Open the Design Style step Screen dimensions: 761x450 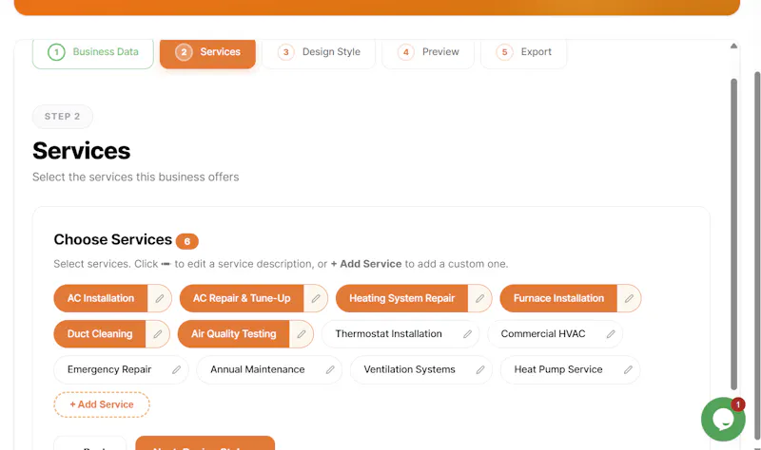(x=319, y=52)
